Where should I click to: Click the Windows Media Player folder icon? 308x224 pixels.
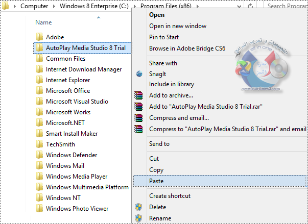(x=39, y=176)
